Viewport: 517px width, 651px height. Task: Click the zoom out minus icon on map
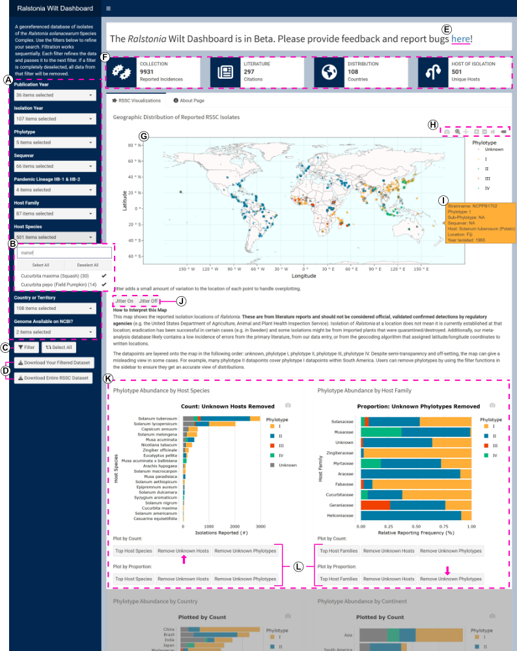pos(485,132)
